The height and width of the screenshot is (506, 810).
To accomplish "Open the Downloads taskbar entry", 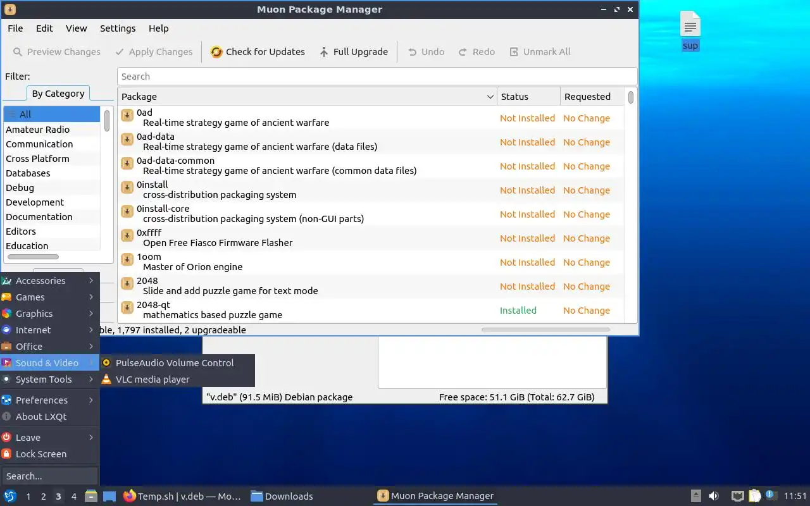I will click(x=282, y=497).
